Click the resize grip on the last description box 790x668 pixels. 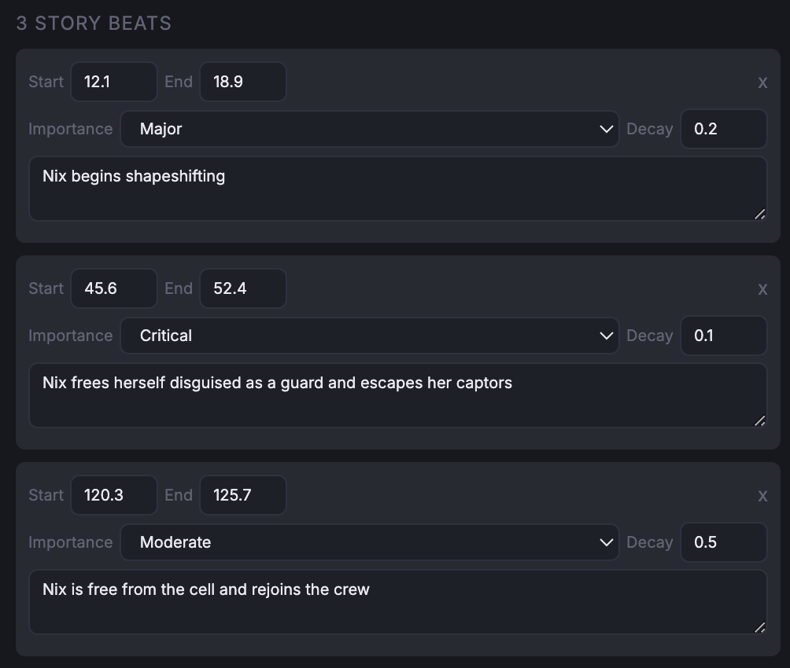pyautogui.click(x=759, y=626)
